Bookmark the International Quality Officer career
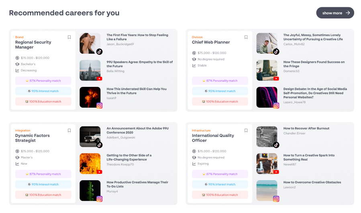The image size is (361, 213). [246, 131]
